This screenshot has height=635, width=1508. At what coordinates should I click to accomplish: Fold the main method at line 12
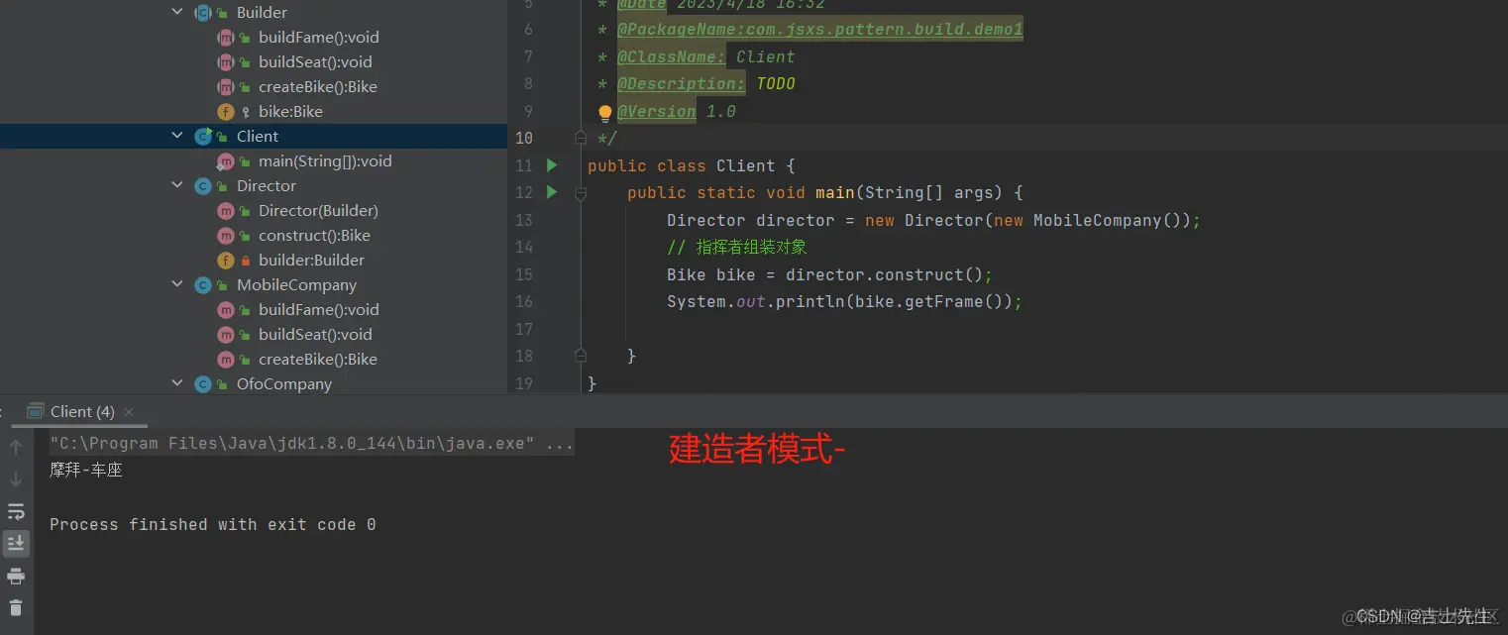(x=582, y=192)
